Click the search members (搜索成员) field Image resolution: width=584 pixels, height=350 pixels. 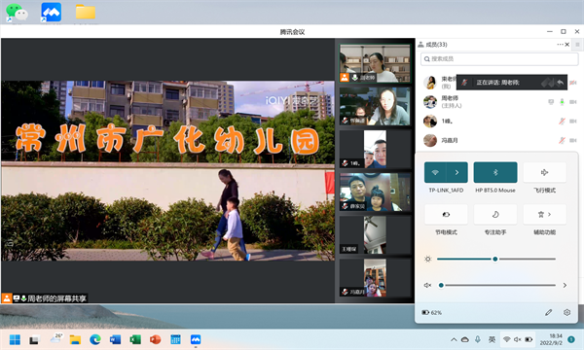[x=499, y=58]
